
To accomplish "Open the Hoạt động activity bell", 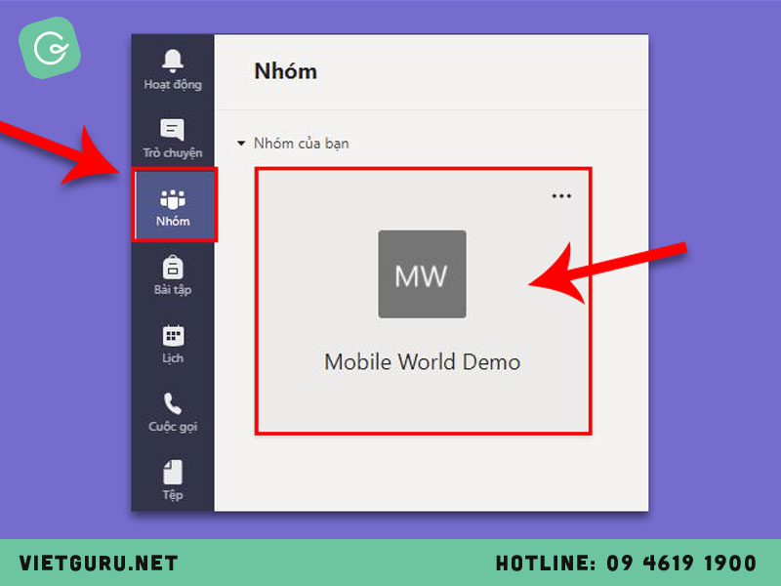I will click(173, 69).
